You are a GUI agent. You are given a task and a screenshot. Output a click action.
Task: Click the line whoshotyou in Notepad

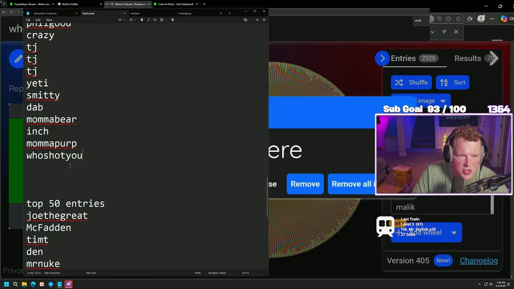click(x=54, y=155)
